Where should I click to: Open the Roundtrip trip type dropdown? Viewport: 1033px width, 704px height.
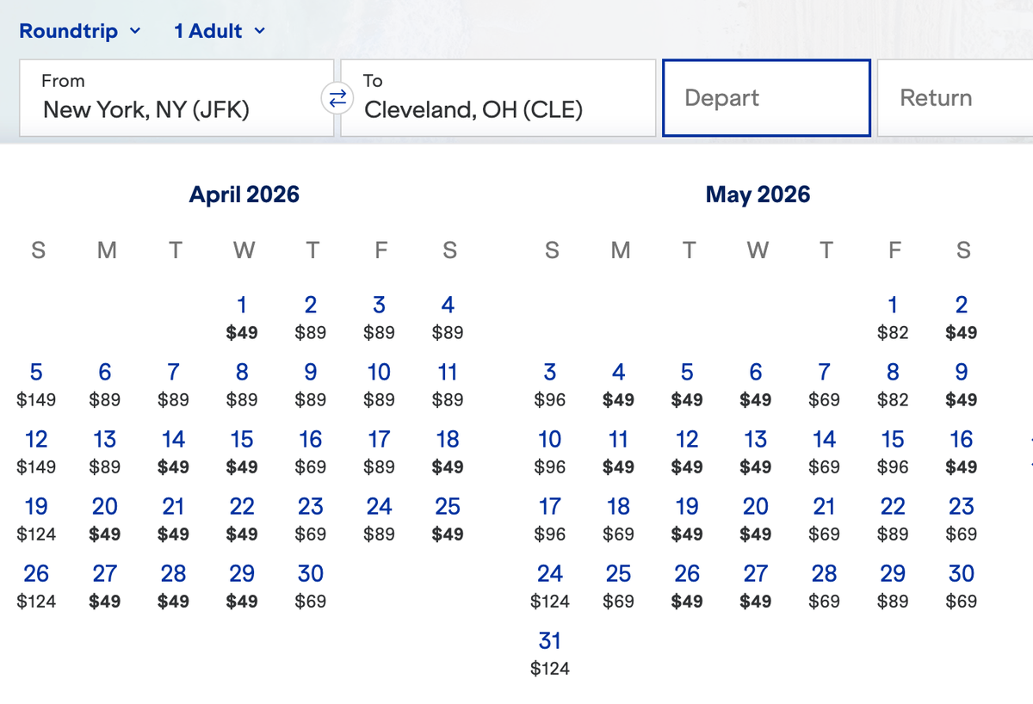coord(80,30)
